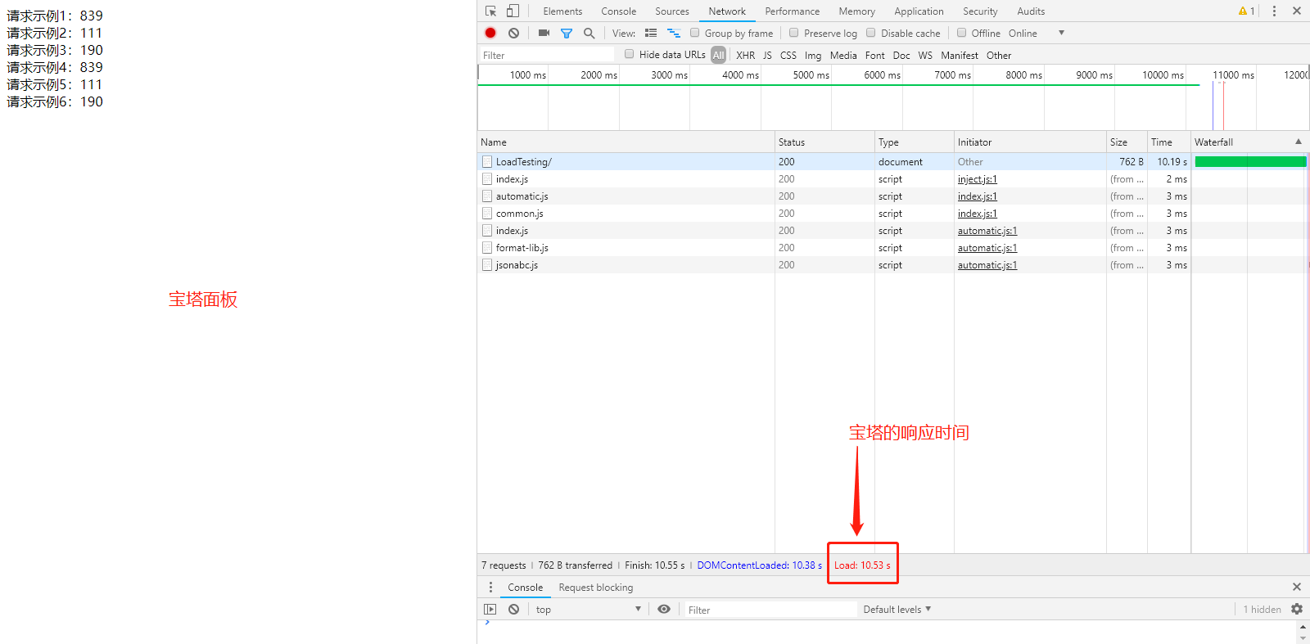
Task: Click the 5000 ms timeline overview marker
Action: click(x=811, y=74)
